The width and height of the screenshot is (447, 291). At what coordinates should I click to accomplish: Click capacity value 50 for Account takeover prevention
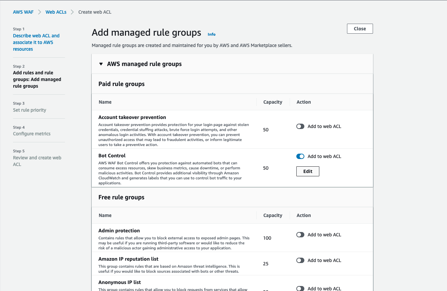(266, 130)
